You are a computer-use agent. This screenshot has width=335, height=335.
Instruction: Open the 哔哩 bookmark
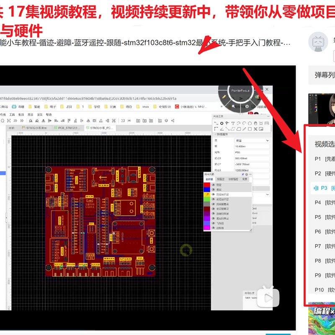coord(18,106)
